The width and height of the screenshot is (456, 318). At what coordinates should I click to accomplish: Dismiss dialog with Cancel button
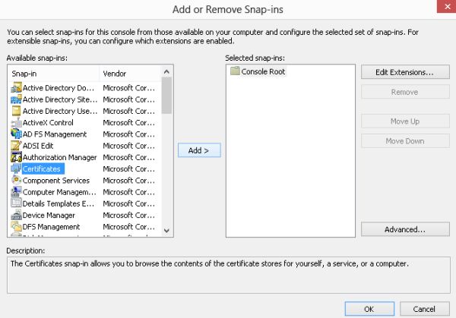pos(424,309)
